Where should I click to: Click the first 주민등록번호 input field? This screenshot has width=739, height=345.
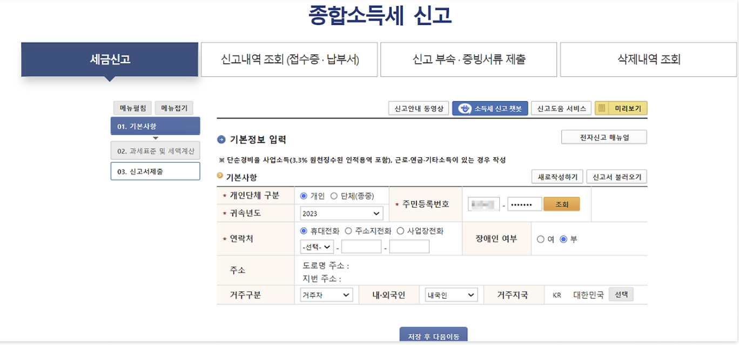click(484, 204)
